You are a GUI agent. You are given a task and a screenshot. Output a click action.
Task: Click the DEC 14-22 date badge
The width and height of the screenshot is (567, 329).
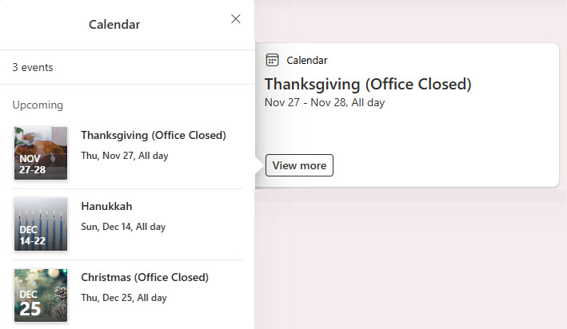(30, 235)
